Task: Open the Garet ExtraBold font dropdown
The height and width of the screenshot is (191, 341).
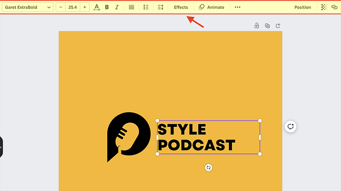Action: coord(27,7)
